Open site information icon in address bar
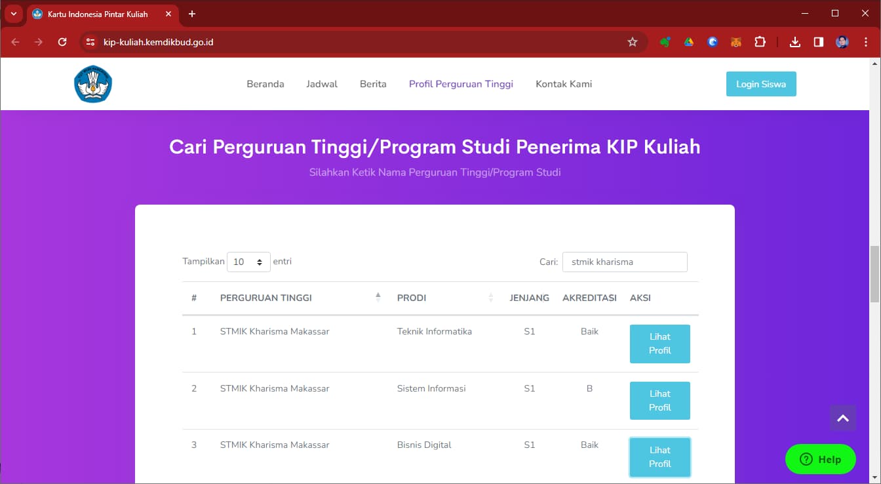Image resolution: width=881 pixels, height=484 pixels. [x=91, y=42]
